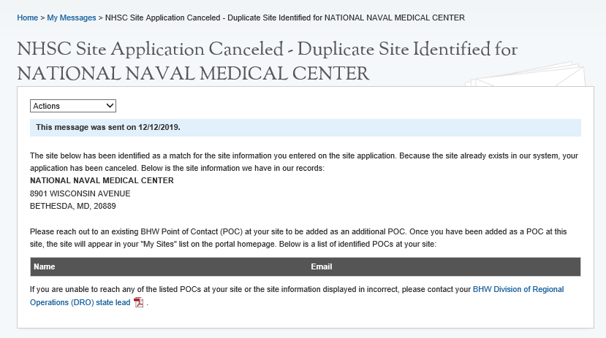Screen dimensions: 606x338
Task: Click the BETHESDA, MD, 20889 line
Action: tap(73, 207)
